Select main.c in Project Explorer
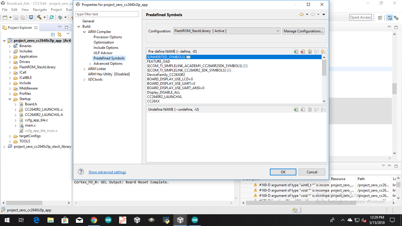The height and width of the screenshot is (226, 402). coord(30,125)
